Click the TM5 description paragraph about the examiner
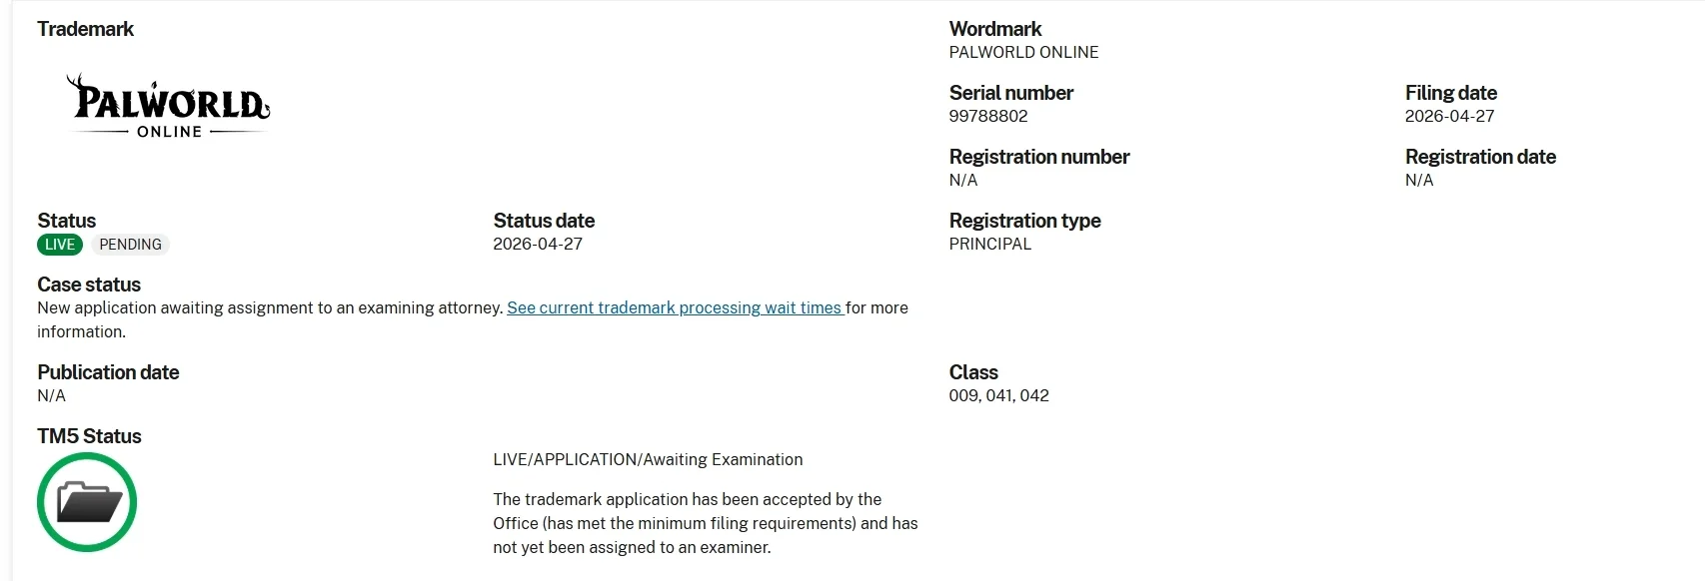Screen dimensions: 1705x581 706,523
